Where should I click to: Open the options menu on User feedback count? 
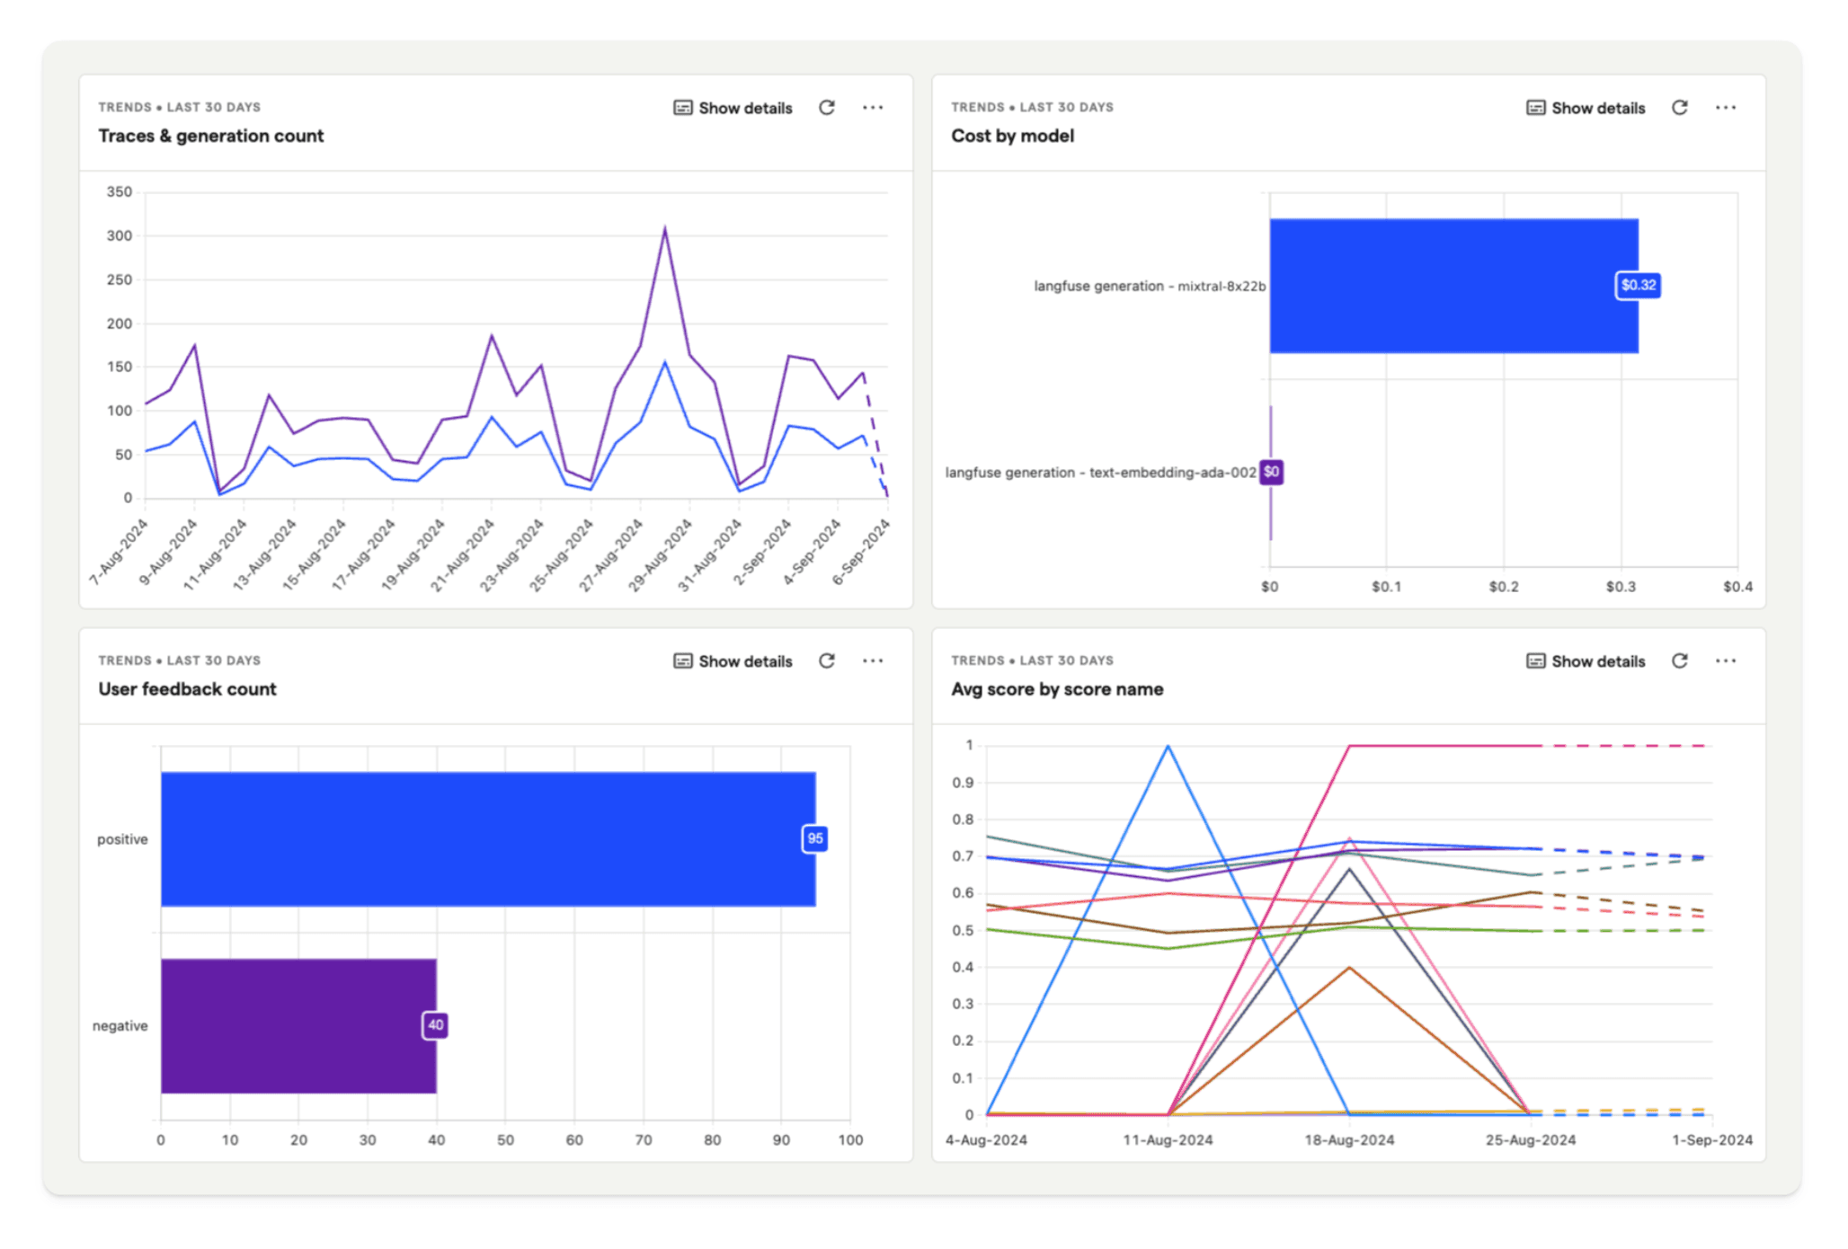873,660
